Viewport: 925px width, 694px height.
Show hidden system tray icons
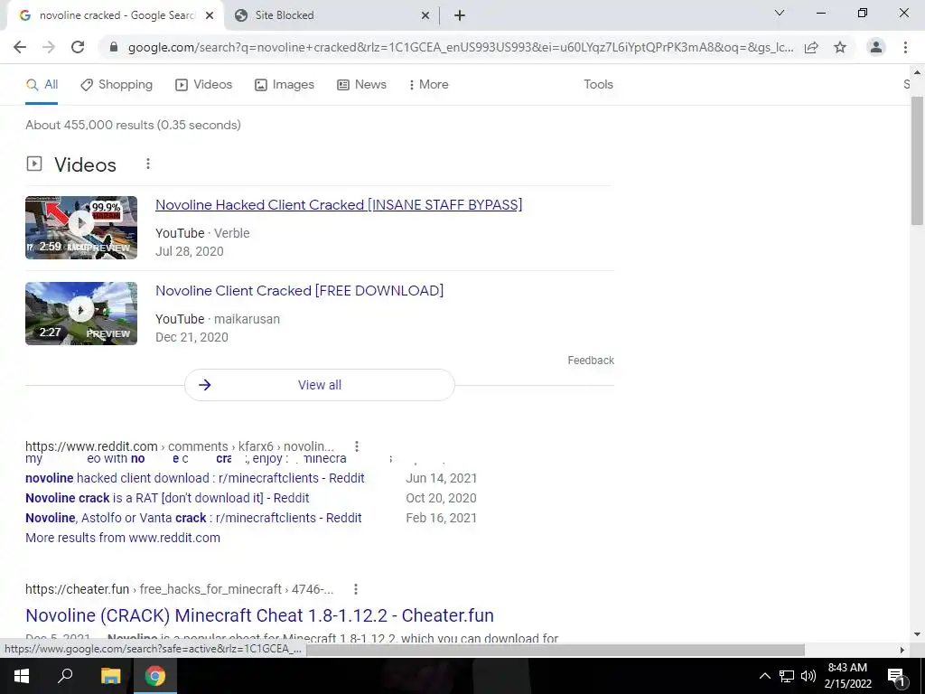click(x=764, y=676)
